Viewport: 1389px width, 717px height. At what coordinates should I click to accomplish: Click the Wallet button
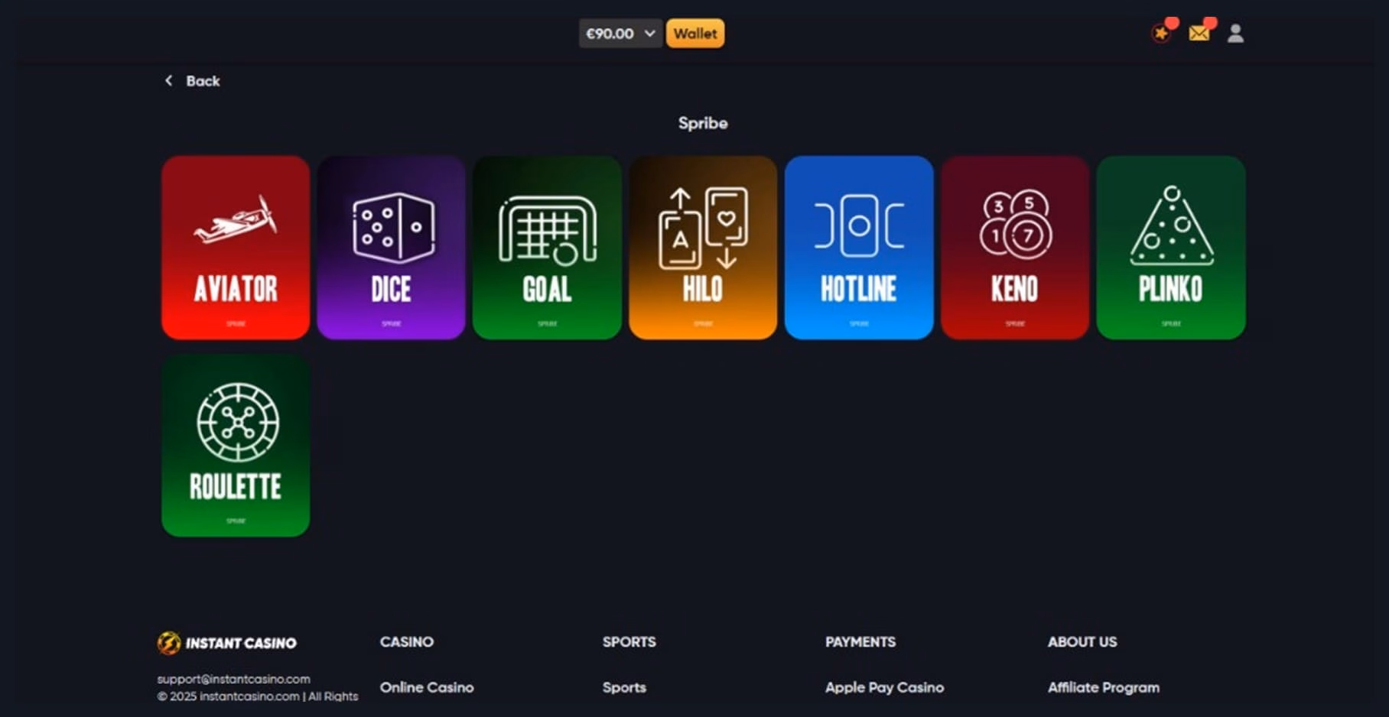(695, 34)
